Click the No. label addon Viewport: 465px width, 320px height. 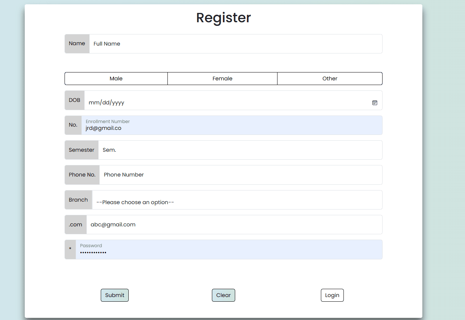[73, 125]
